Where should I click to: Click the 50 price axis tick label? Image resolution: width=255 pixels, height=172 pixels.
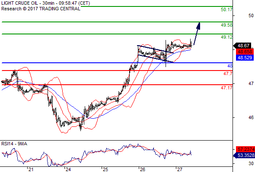click(251, 16)
